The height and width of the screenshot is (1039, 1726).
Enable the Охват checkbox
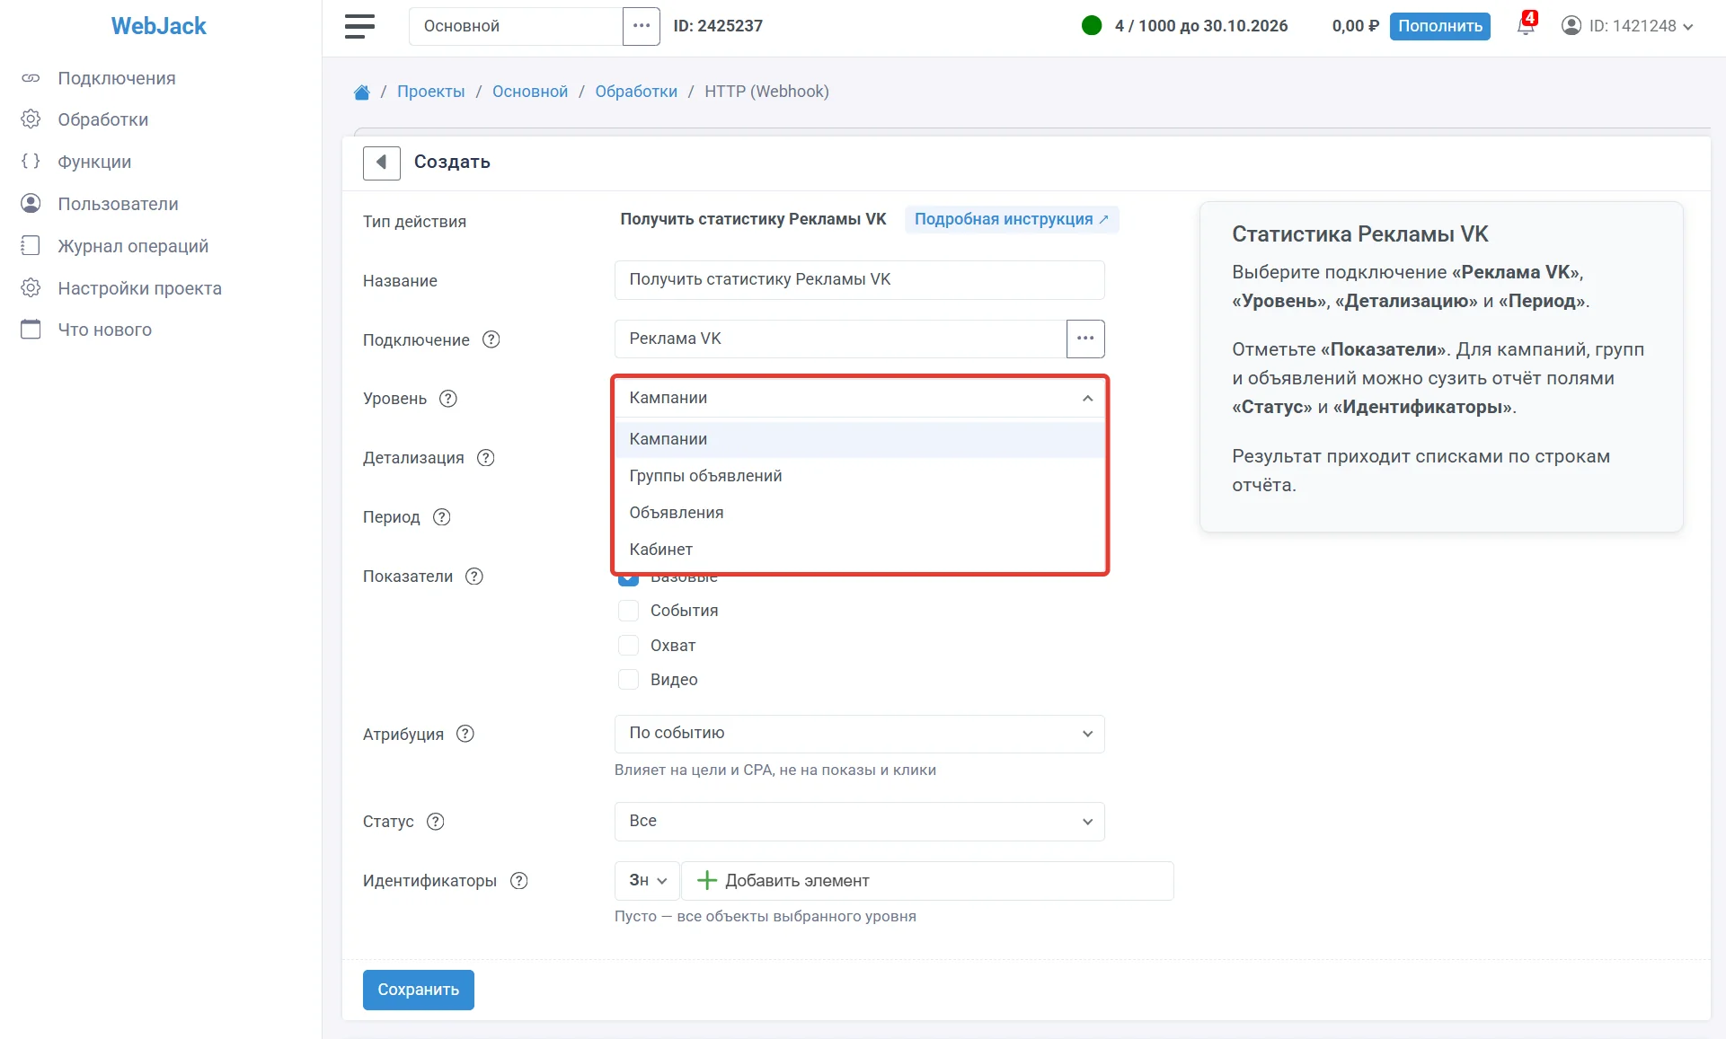point(628,646)
